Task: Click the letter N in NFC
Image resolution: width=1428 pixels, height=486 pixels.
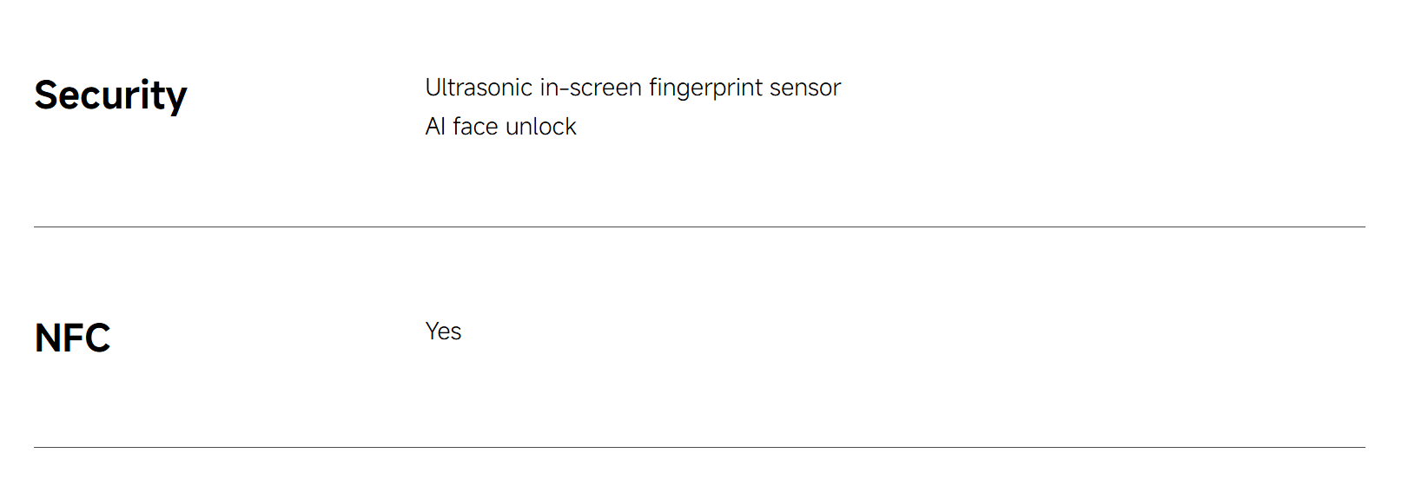Action: click(x=48, y=338)
